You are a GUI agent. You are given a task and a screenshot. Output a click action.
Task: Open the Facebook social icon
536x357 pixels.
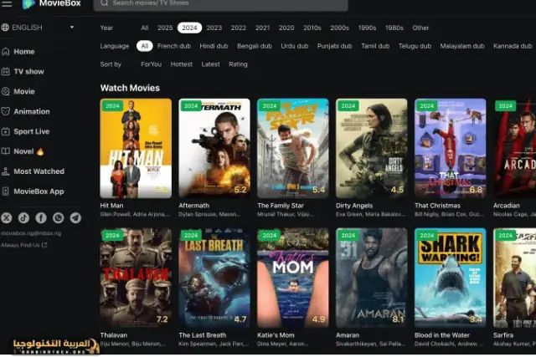coord(41,217)
